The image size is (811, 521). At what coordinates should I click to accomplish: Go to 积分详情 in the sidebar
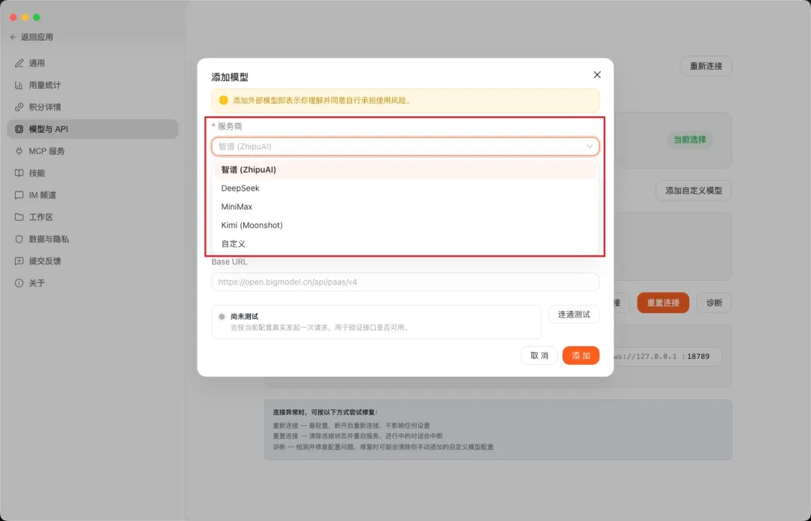[x=92, y=107]
